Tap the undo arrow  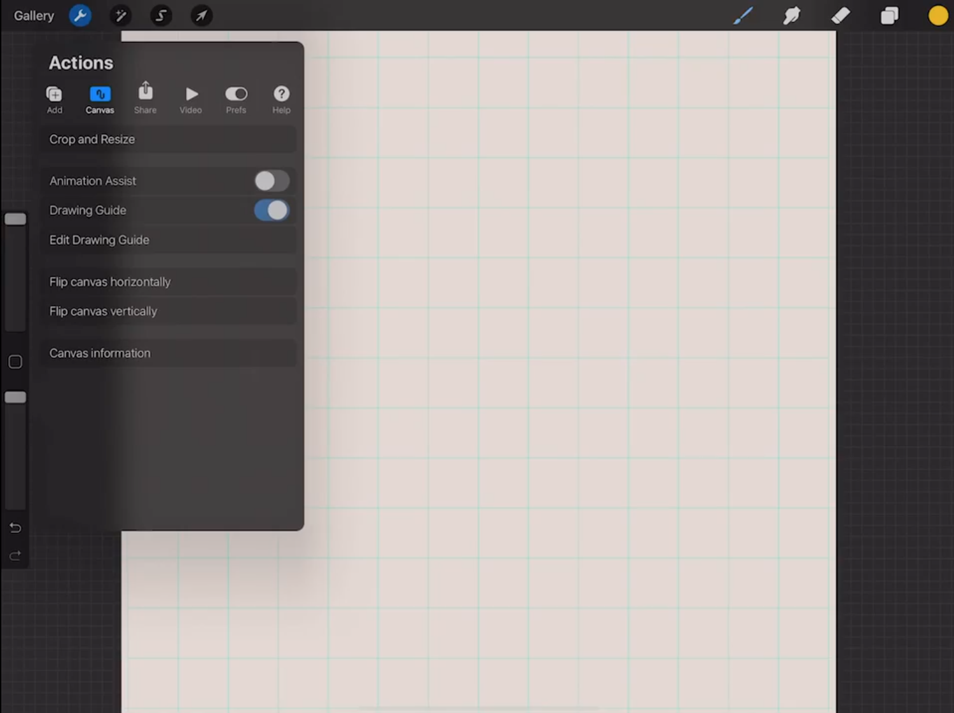click(x=15, y=527)
